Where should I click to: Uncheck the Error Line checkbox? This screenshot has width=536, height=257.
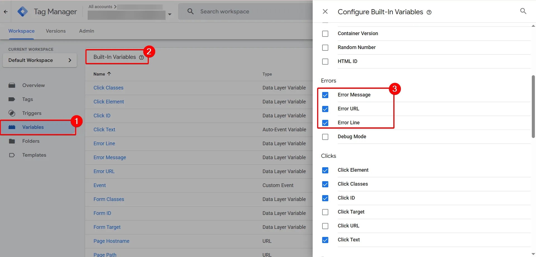(325, 123)
